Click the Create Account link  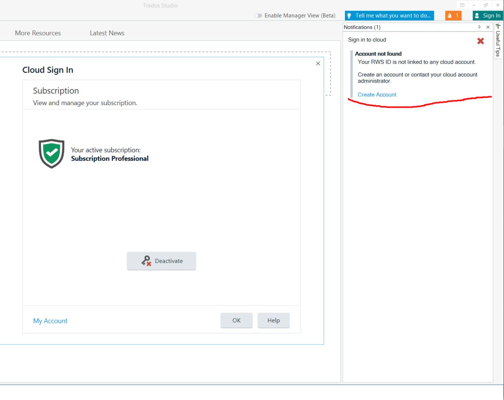click(376, 94)
